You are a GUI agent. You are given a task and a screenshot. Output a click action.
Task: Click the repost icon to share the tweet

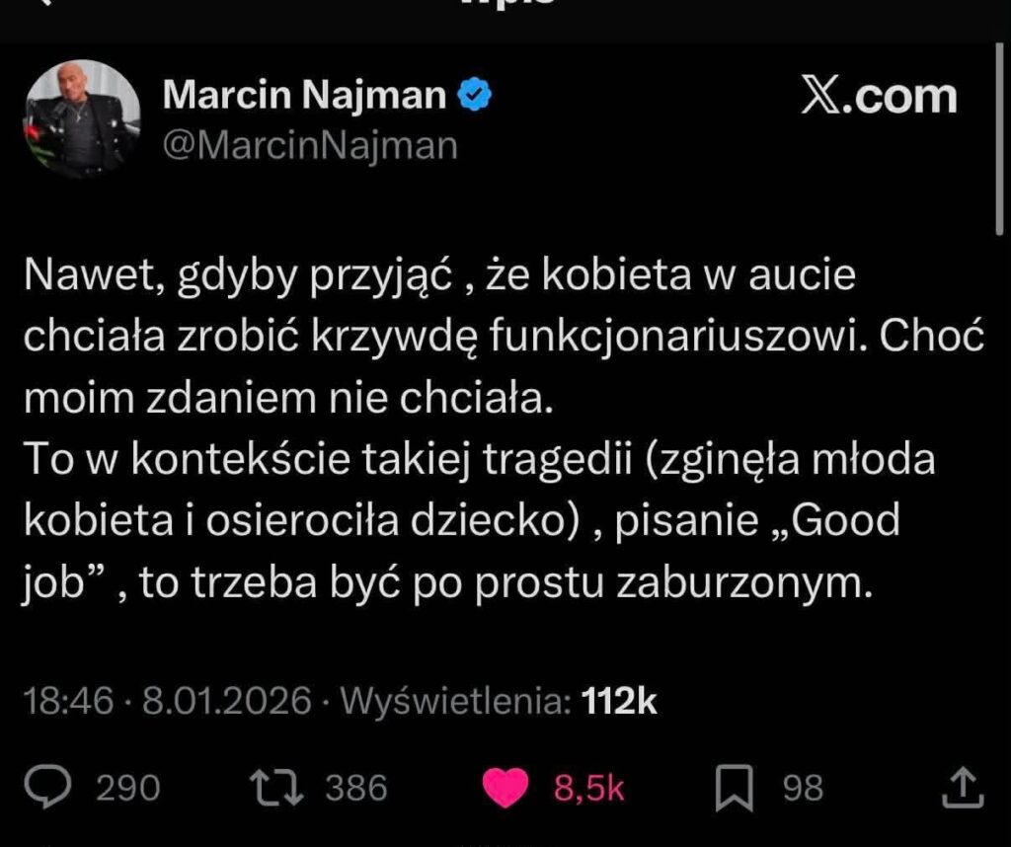point(280,787)
